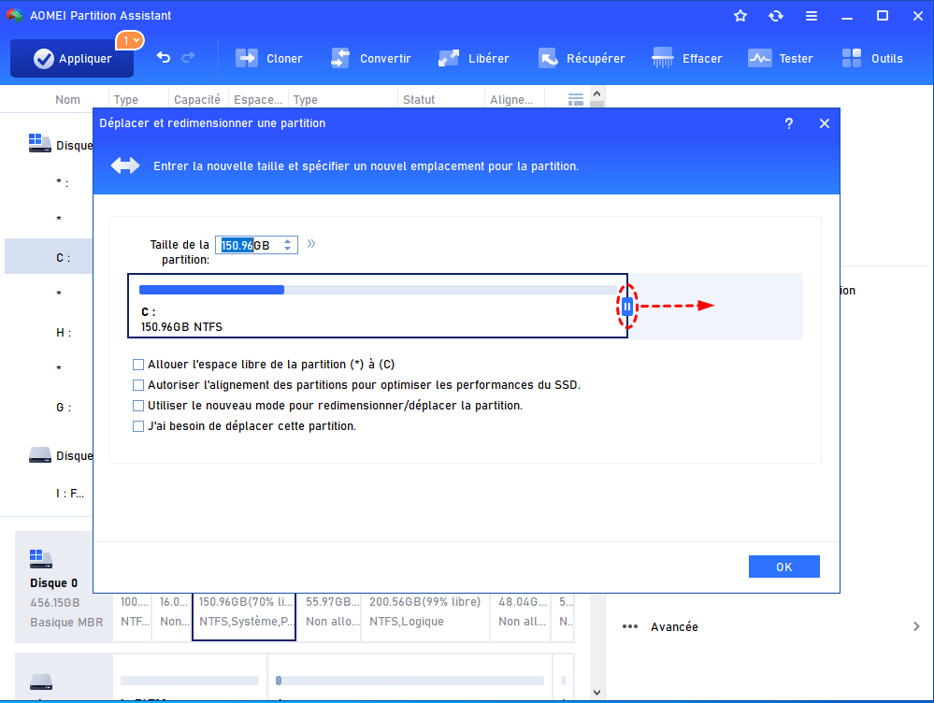Expand the double-chevron next to partition size
934x703 pixels.
(x=311, y=244)
